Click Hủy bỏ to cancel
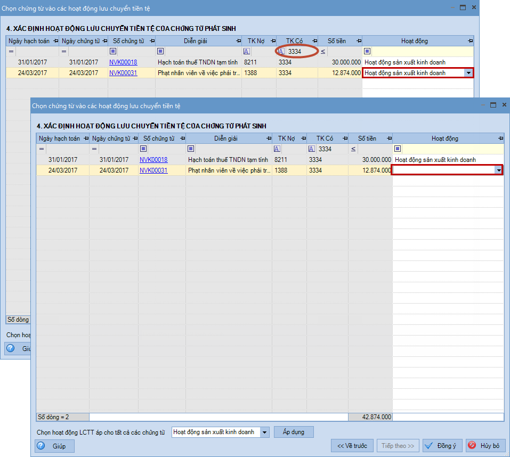The width and height of the screenshot is (510, 457). tap(484, 446)
